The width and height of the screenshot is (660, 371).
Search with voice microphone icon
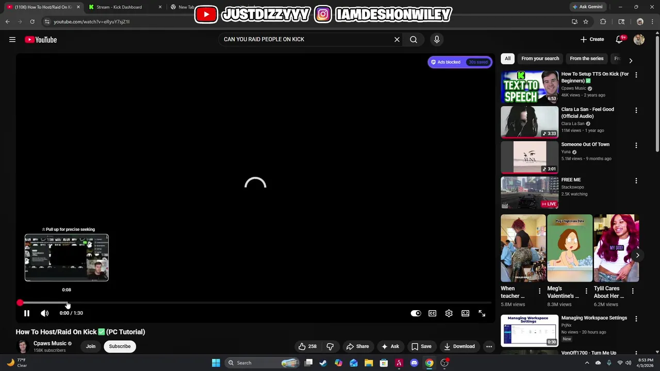tap(437, 39)
